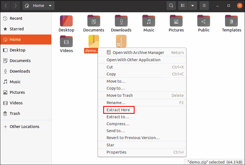The width and height of the screenshot is (245, 165).
Task: Choose Rename… in the context menu
Action: (x=142, y=103)
